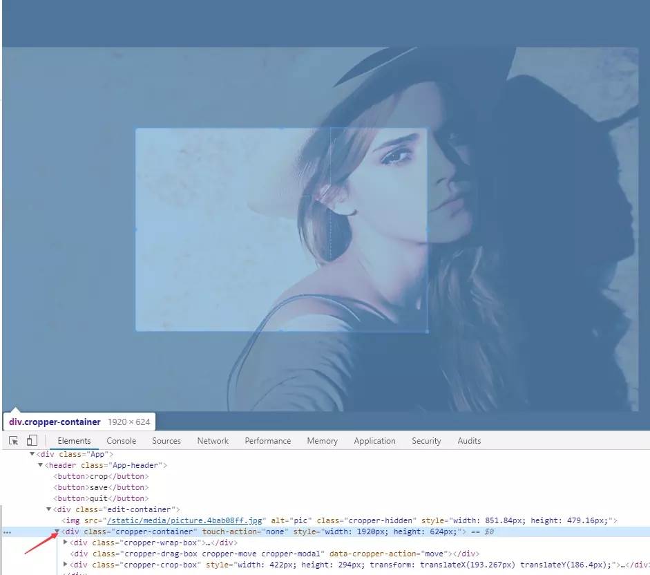Viewport: 650px width, 575px height.
Task: Click the div.cropper-container inspector tooltip
Action: (x=79, y=422)
